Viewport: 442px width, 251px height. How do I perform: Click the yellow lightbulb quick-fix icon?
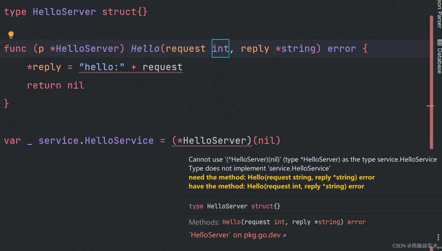(x=11, y=35)
